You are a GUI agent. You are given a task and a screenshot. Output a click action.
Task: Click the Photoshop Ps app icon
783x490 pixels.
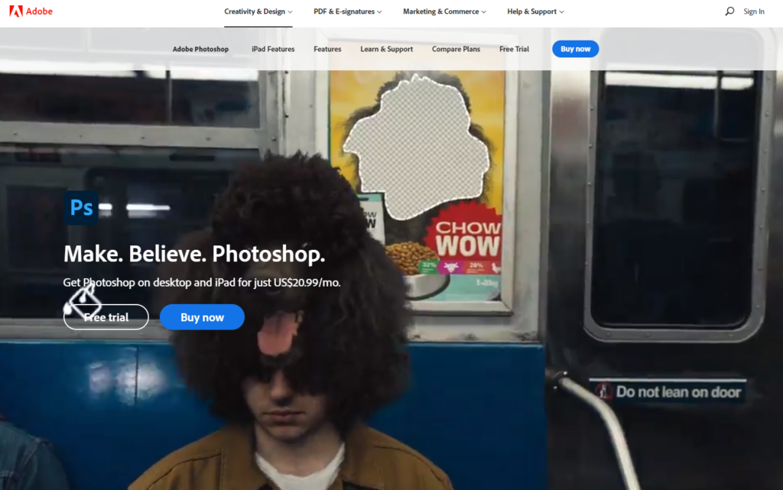81,207
